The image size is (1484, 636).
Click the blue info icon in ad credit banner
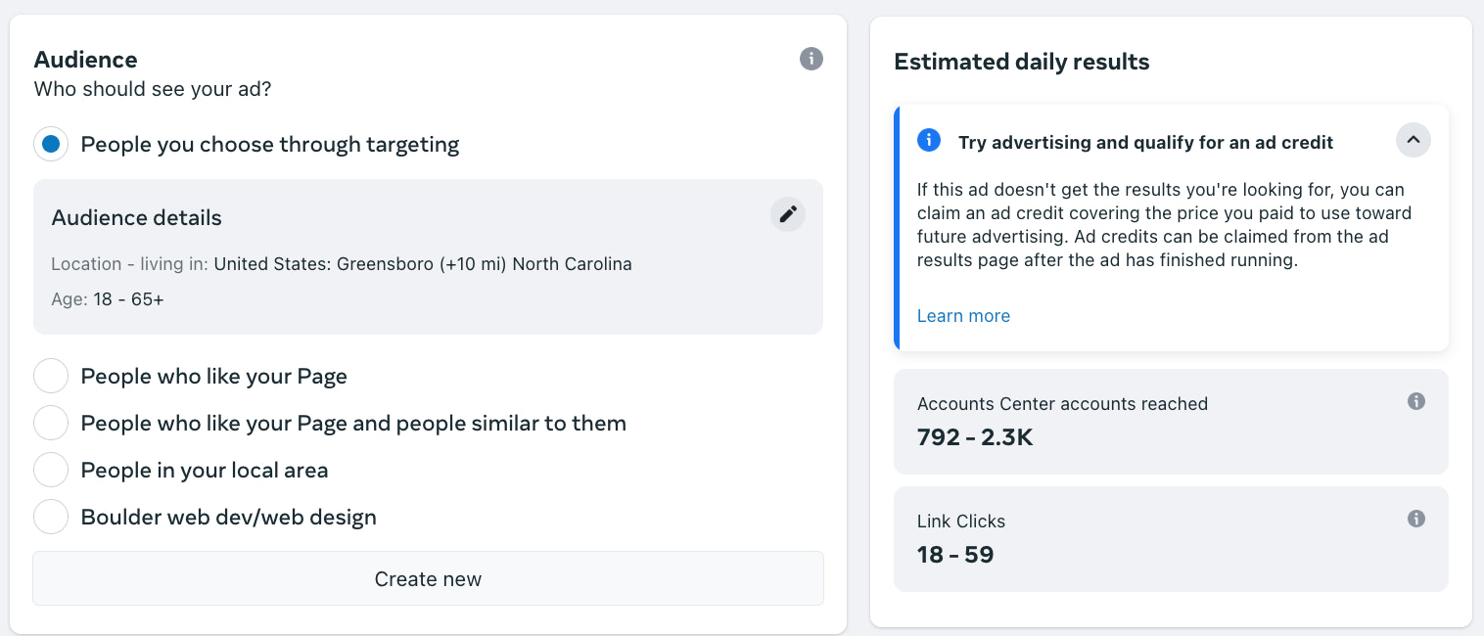pos(928,140)
